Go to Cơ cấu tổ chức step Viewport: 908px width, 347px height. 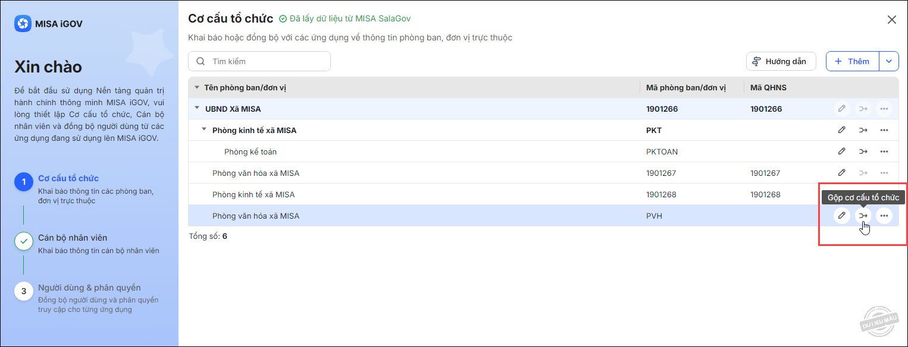68,178
